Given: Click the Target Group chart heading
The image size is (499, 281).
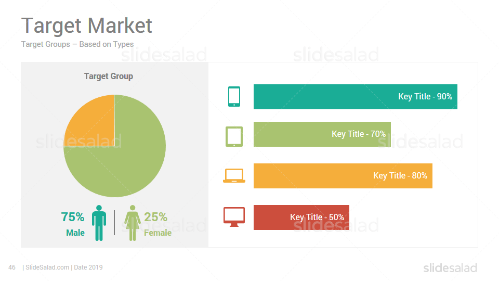Looking at the screenshot, I should tap(109, 76).
